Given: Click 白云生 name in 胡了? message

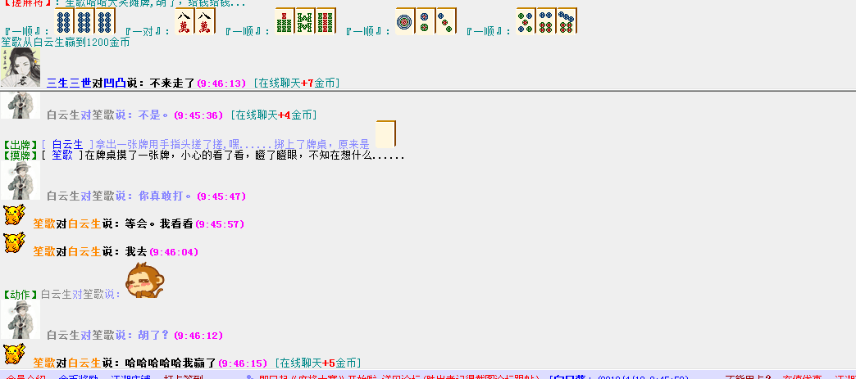Looking at the screenshot, I should (x=63, y=335).
